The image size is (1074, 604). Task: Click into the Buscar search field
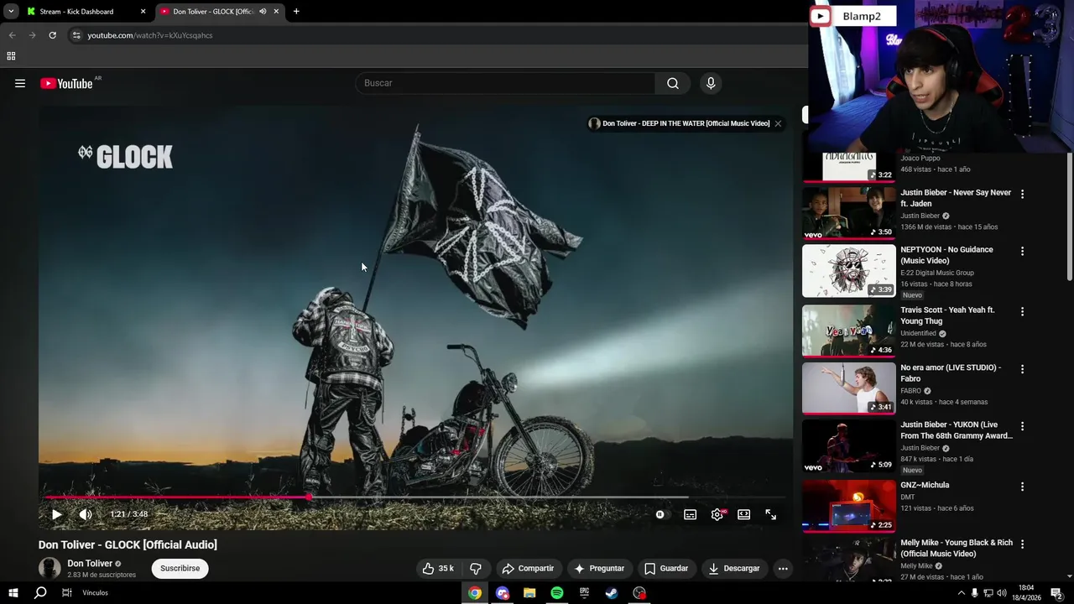[x=506, y=83]
